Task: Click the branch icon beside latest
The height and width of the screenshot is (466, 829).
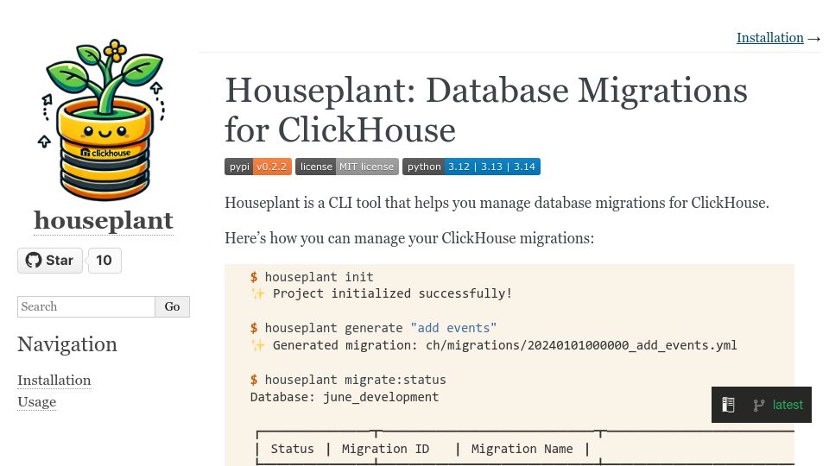Action: [x=759, y=406]
